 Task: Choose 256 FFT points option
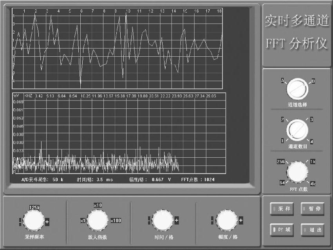[x=281, y=161]
